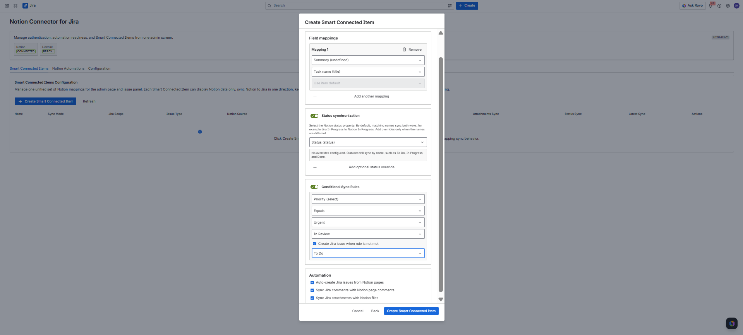This screenshot has height=335, width=743.
Task: Click the Back button
Action: pyautogui.click(x=375, y=311)
